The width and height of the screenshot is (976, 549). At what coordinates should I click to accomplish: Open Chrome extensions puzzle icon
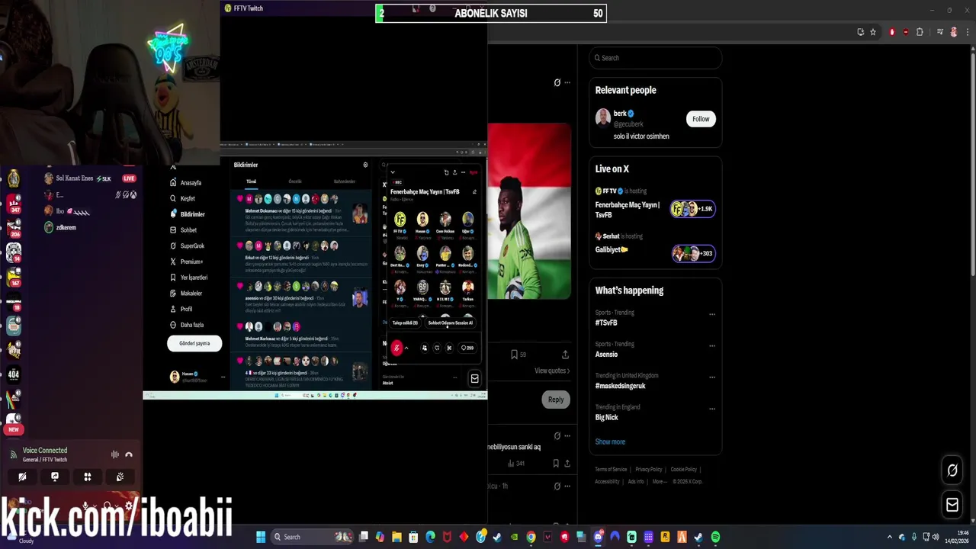[x=920, y=32]
